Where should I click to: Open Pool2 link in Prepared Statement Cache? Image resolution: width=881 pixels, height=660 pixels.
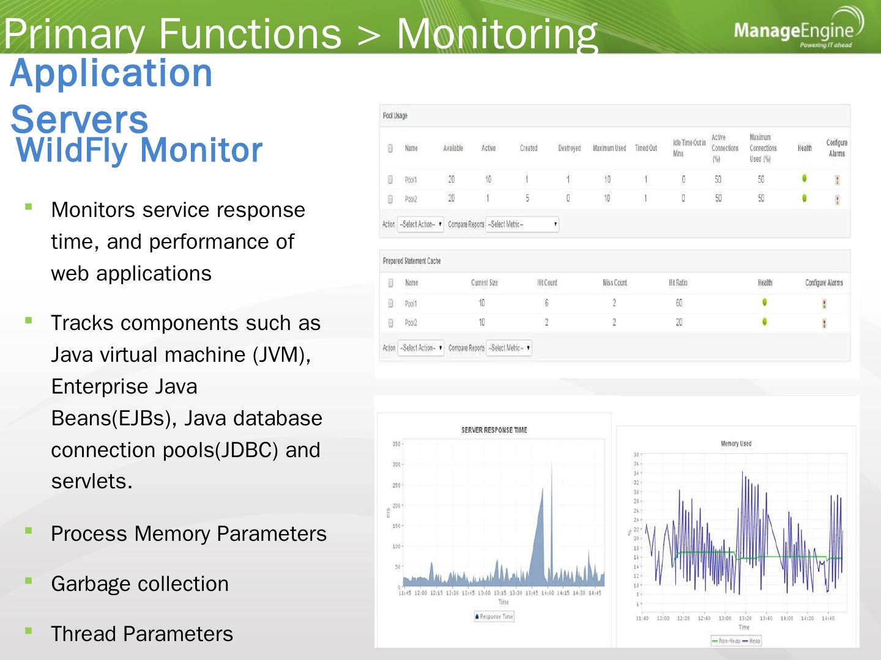tap(411, 323)
